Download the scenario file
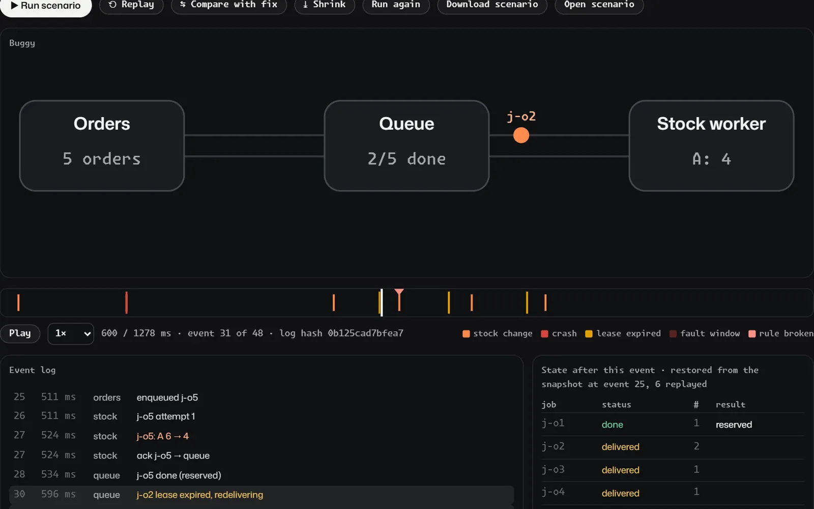Image resolution: width=814 pixels, height=509 pixels. (492, 5)
